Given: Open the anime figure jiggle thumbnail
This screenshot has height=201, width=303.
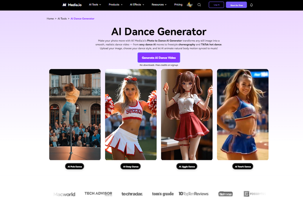Looking at the screenshot, I should click(x=187, y=115).
